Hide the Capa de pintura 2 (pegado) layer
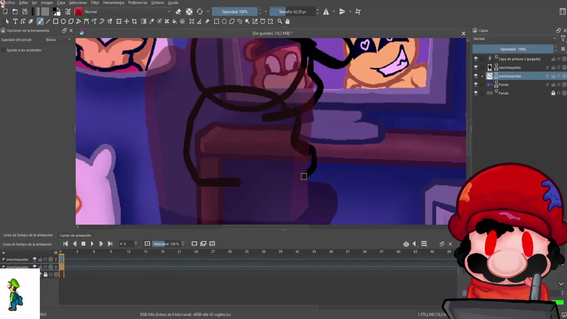This screenshot has height=319, width=567. tap(476, 58)
